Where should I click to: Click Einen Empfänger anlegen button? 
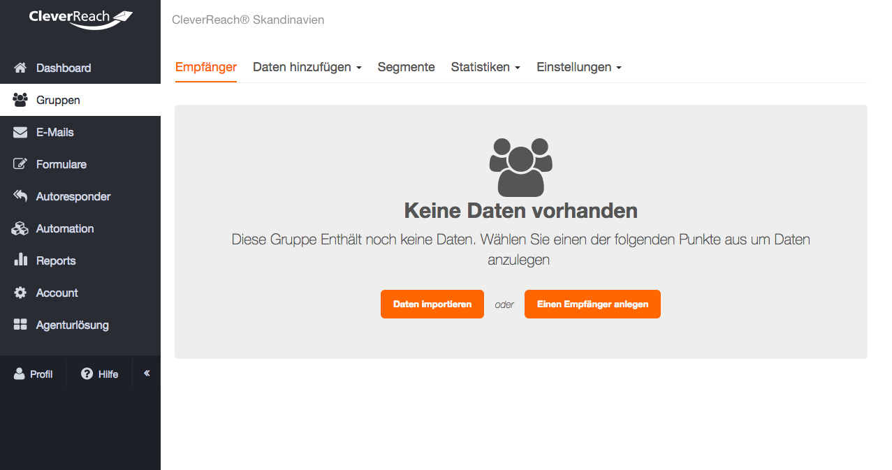coord(592,304)
